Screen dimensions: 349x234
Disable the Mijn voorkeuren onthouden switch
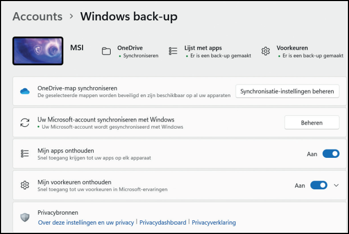tap(319, 185)
